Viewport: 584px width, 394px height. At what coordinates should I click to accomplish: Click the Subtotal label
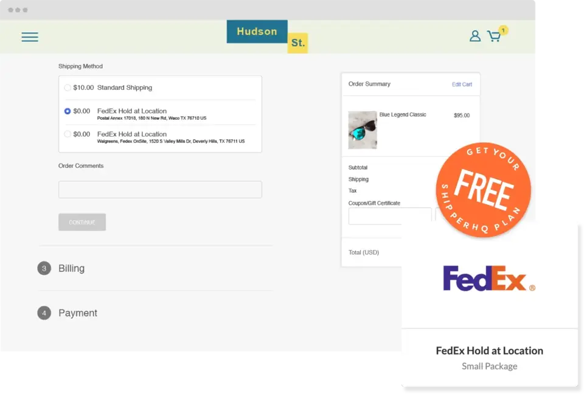358,168
